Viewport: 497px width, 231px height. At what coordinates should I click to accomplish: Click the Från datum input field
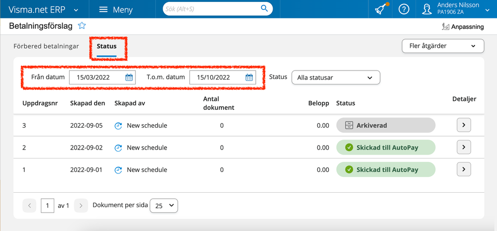[x=97, y=77]
